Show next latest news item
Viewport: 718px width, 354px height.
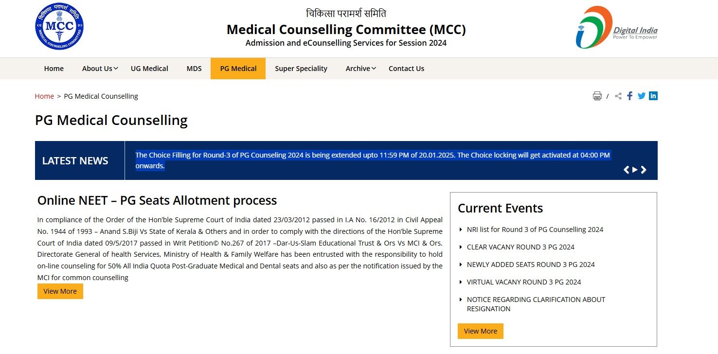pos(644,170)
